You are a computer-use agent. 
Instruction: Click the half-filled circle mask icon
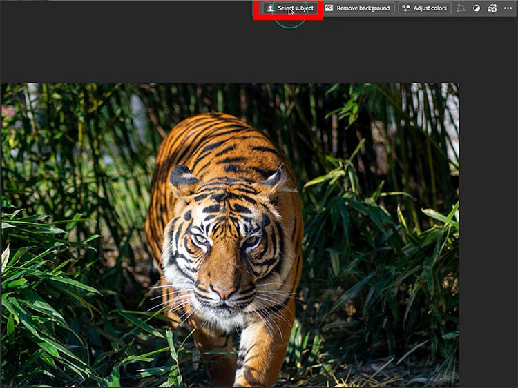477,8
